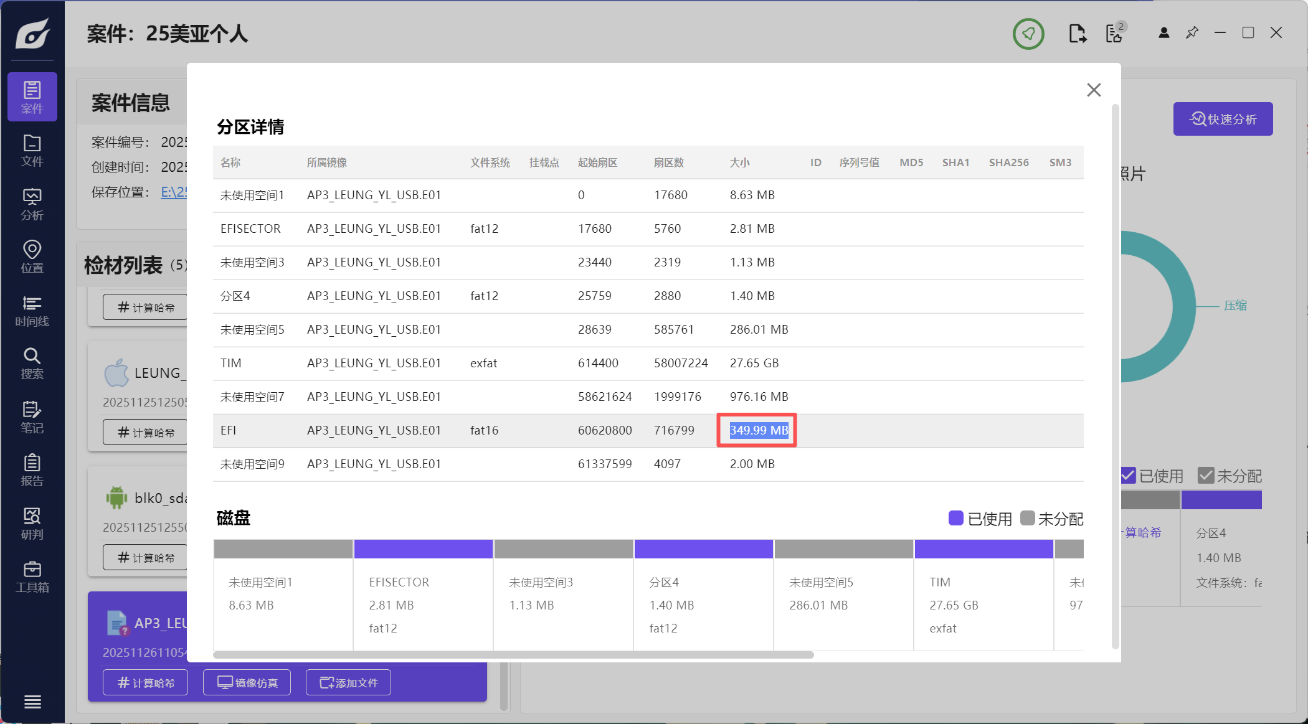Viewport: 1308px width, 724px height.
Task: Switch to the 分析 sidebar view
Action: tap(32, 204)
